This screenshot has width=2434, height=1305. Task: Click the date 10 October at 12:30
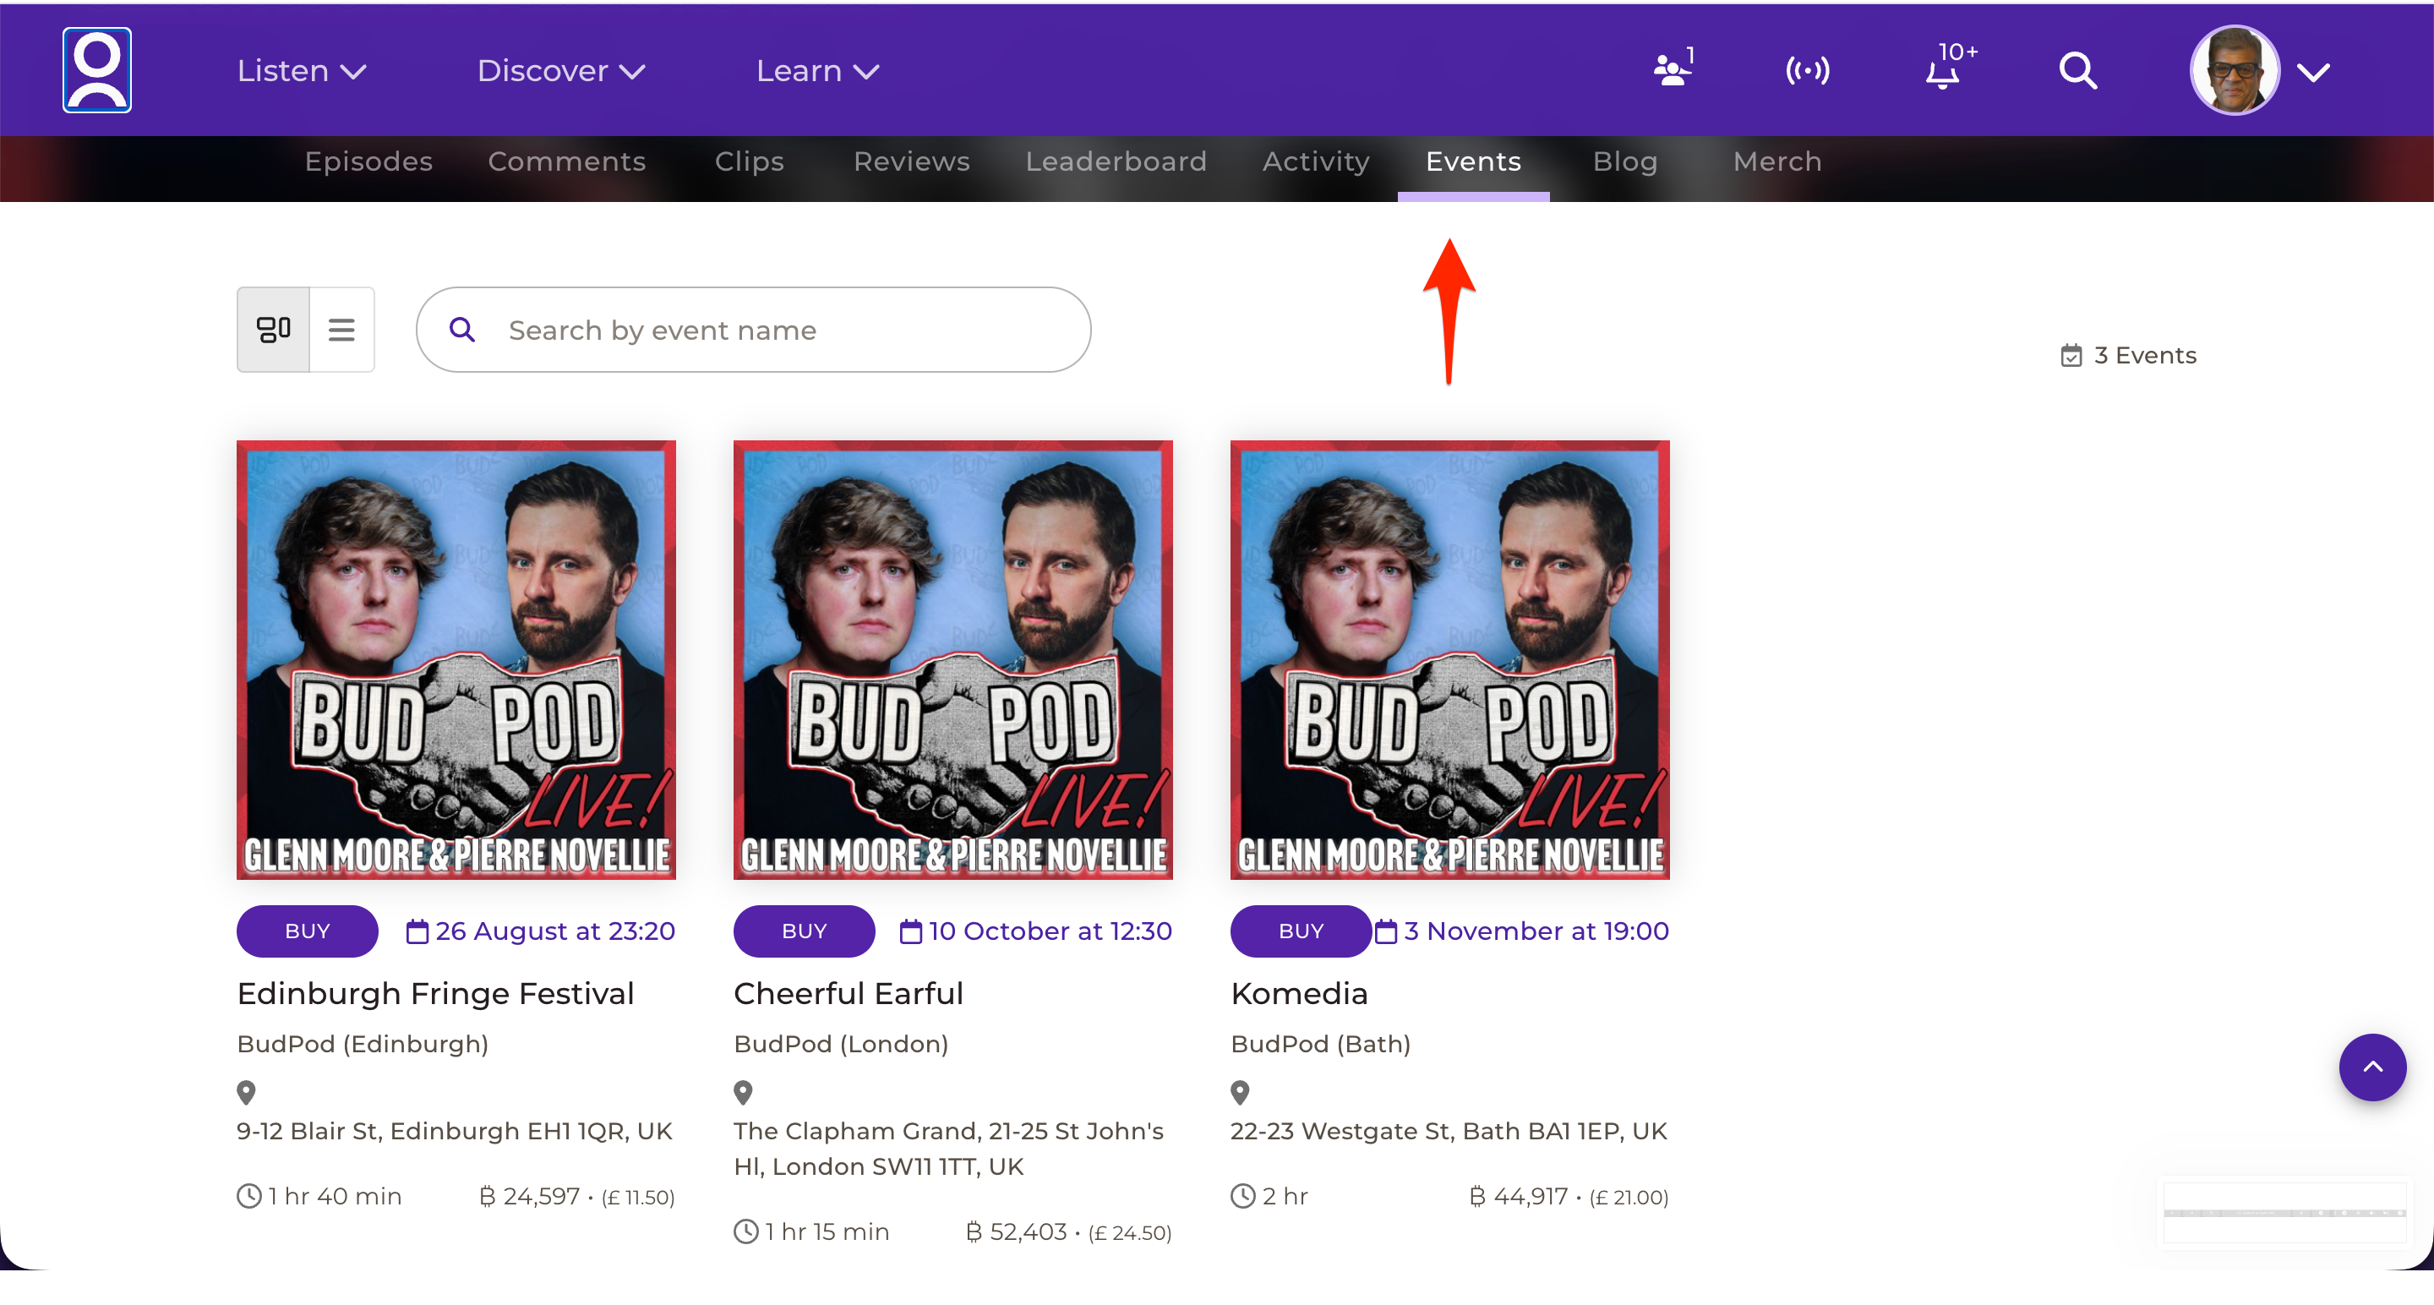[x=1051, y=931]
